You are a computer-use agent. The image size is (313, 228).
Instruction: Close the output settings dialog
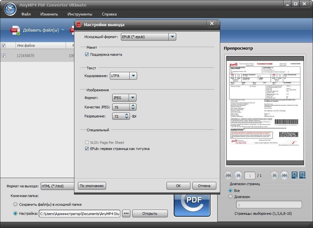click(212, 24)
